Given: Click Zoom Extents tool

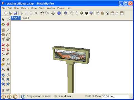Looking at the screenshot, I should point(8,79).
